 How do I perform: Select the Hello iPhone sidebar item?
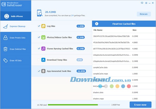click(16, 16)
